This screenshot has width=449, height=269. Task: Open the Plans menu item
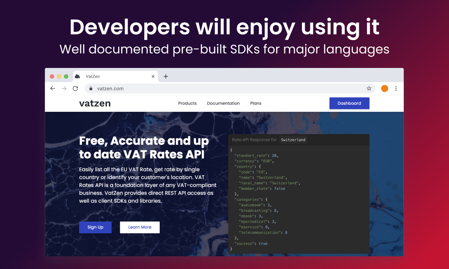pyautogui.click(x=256, y=103)
